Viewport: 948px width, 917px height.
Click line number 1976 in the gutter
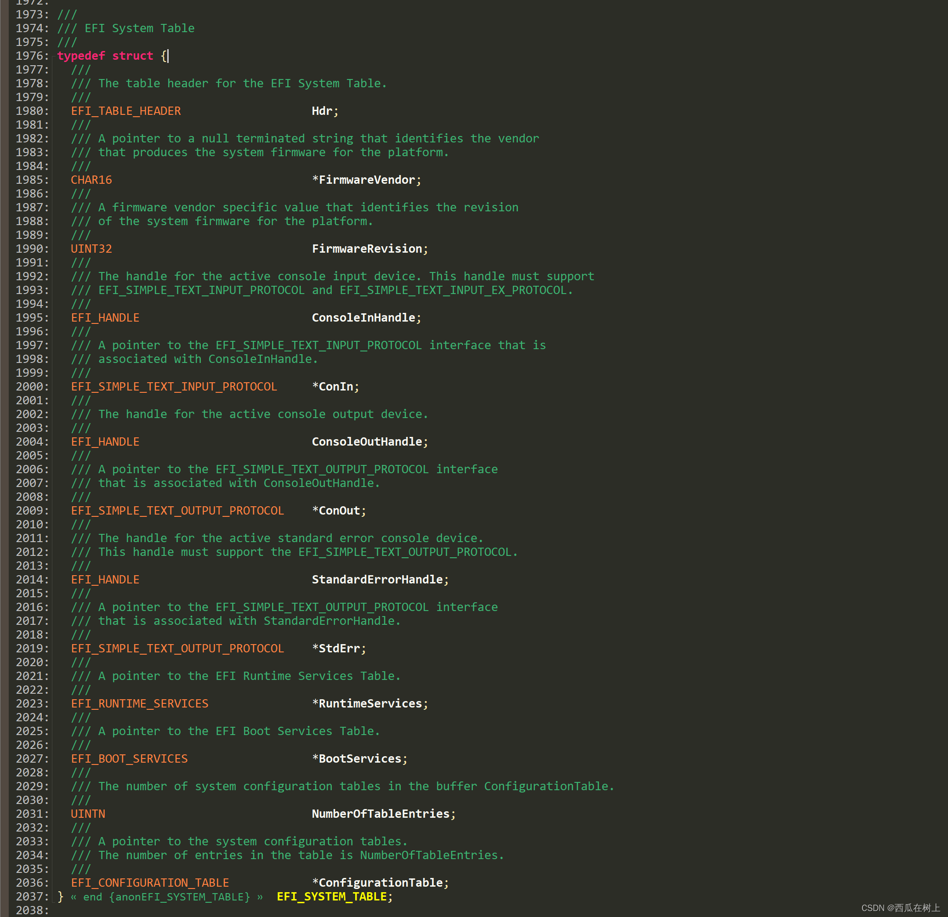[x=32, y=56]
